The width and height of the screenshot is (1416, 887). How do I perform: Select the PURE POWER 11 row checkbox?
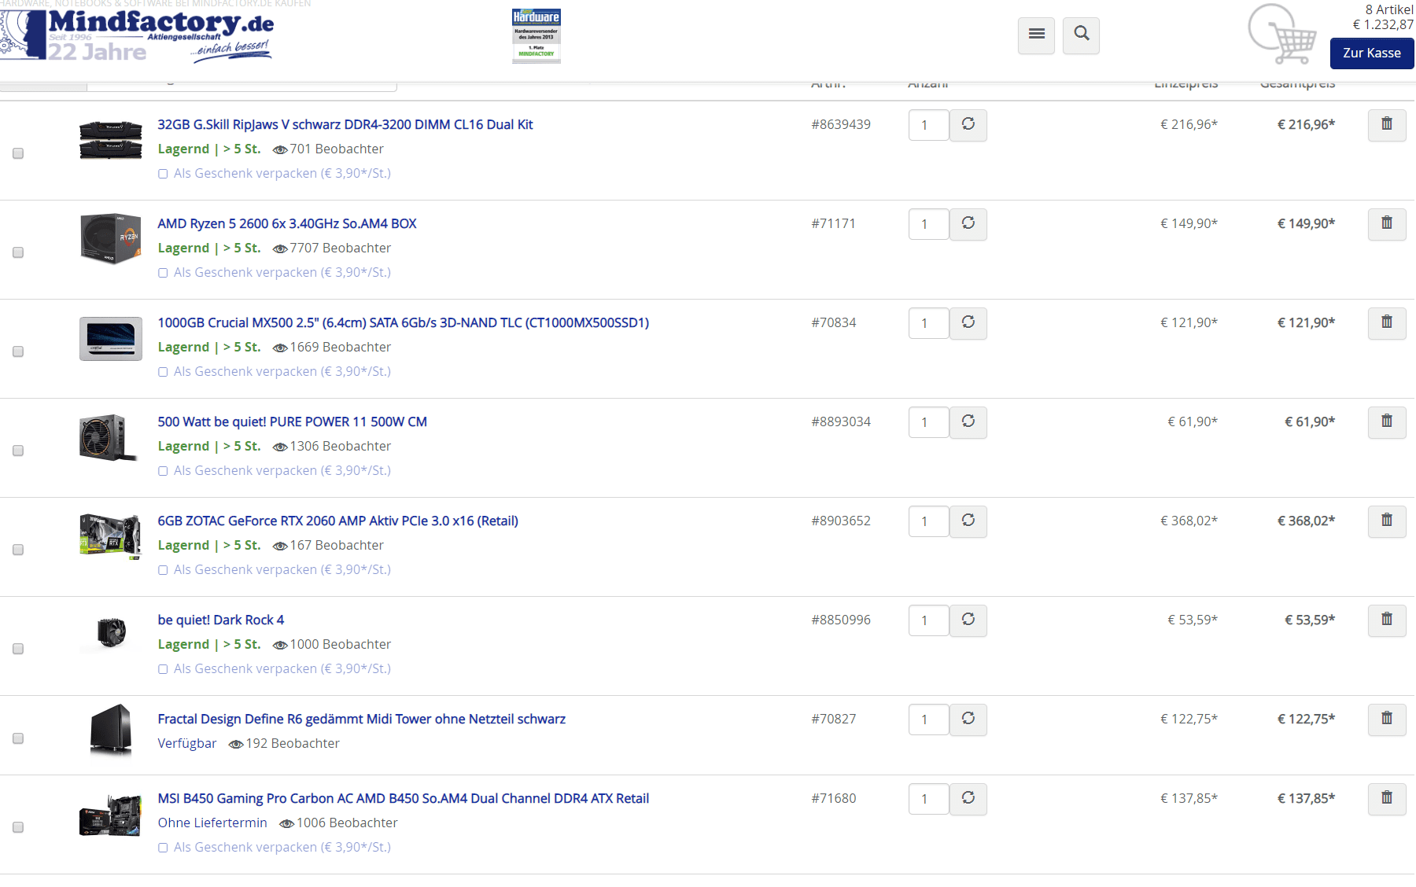tap(18, 451)
